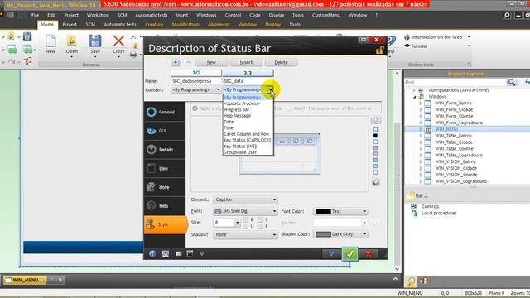Click the Information on the Web icon
This screenshot has width=530, height=298.
[x=407, y=36]
